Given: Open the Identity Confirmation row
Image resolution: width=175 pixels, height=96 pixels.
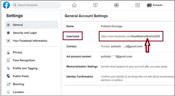Looking at the screenshot, I should click(x=120, y=78).
